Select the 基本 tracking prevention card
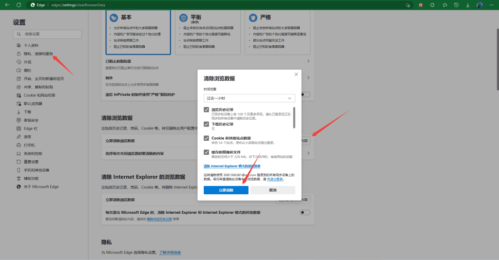Image resolution: width=499 pixels, height=260 pixels. click(x=138, y=33)
